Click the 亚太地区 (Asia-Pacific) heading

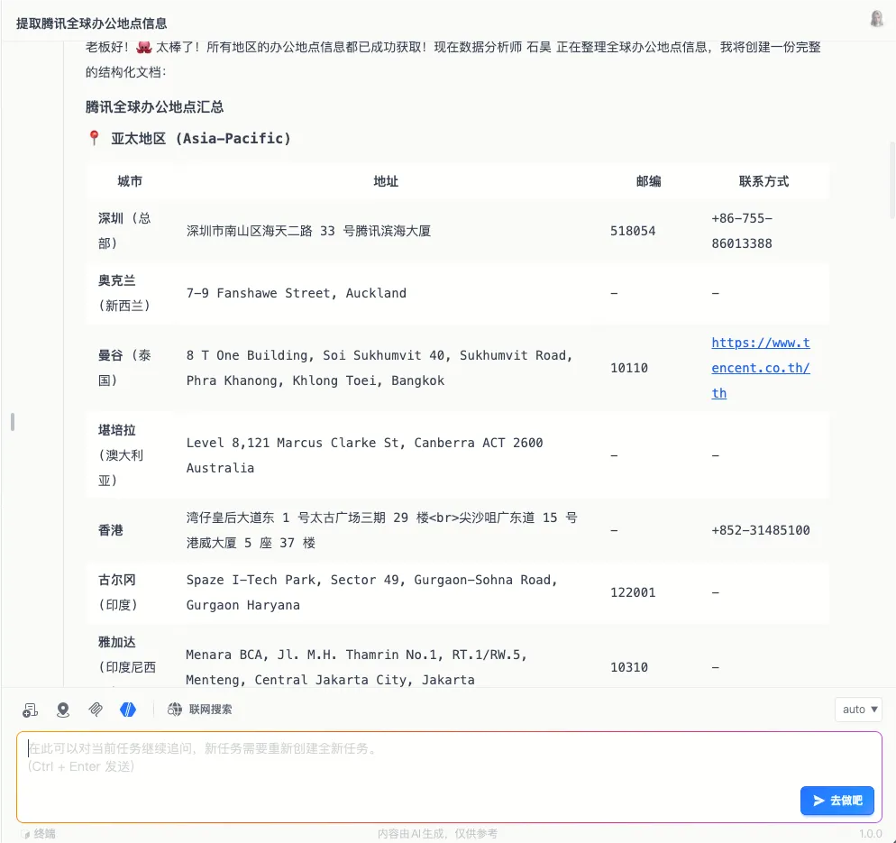201,138
